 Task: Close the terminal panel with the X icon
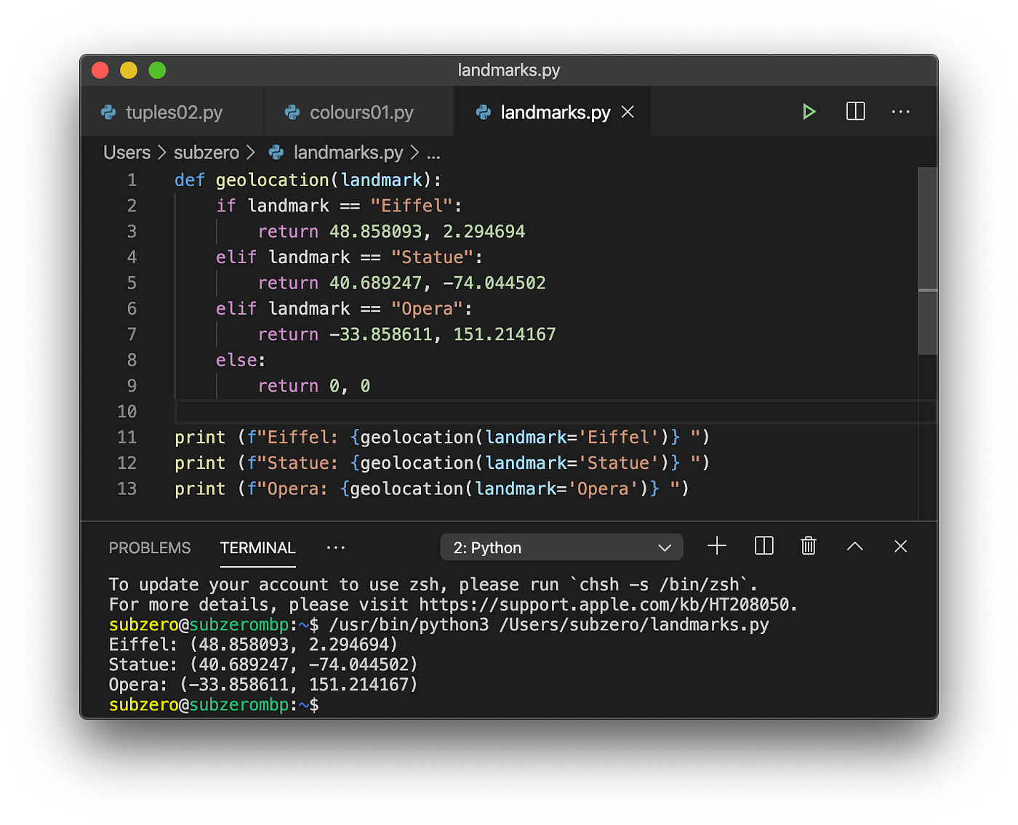[900, 546]
